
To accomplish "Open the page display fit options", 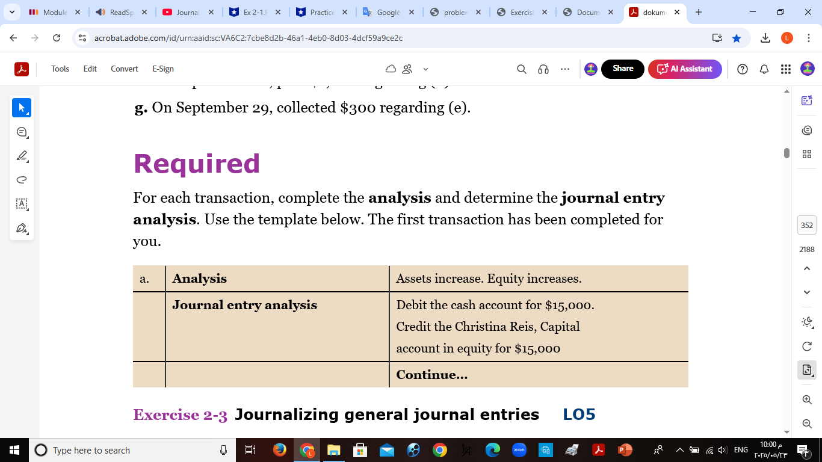I will (x=807, y=371).
